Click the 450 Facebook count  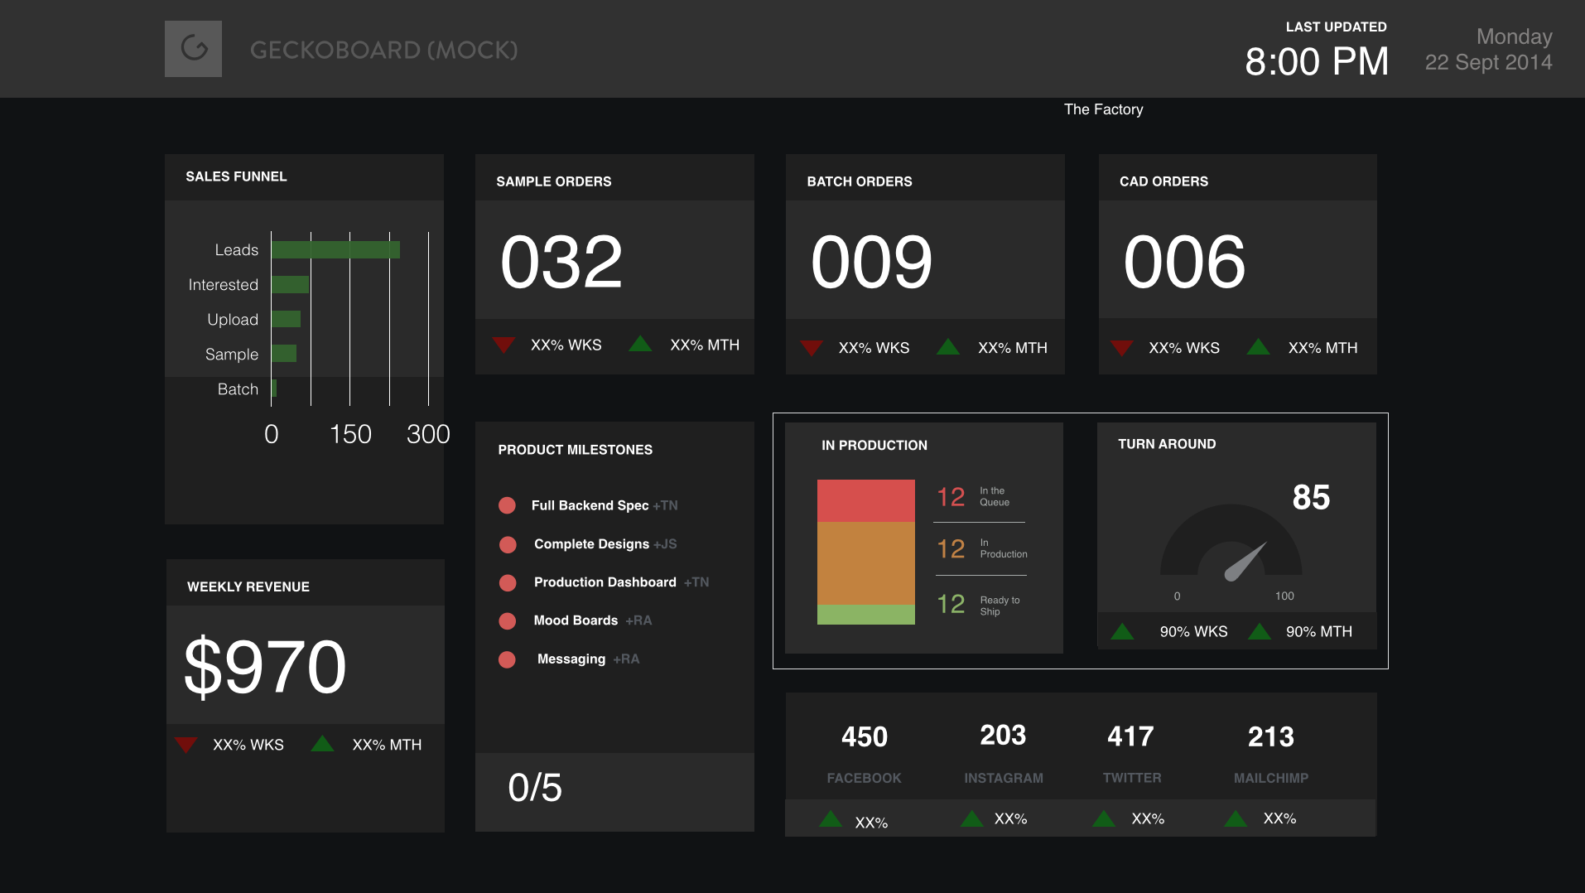point(865,736)
